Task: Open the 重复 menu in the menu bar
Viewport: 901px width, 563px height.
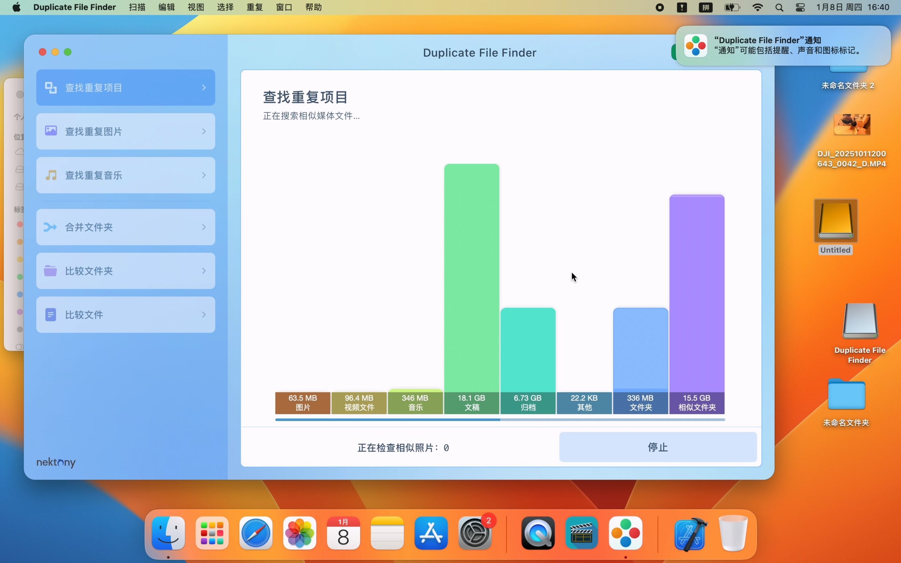Action: tap(255, 7)
